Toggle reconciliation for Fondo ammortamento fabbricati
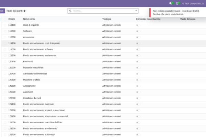The height and width of the screenshot is (137, 206). (138, 104)
